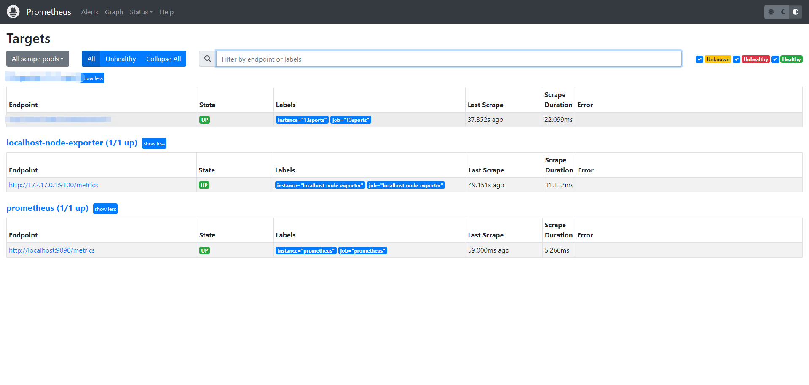Viewport: 809px width, 385px height.
Task: Open the All scrape pools dropdown
Action: click(x=38, y=59)
